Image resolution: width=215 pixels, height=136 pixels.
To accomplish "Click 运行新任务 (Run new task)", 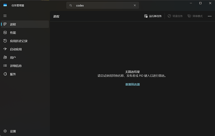I will 153,16.
